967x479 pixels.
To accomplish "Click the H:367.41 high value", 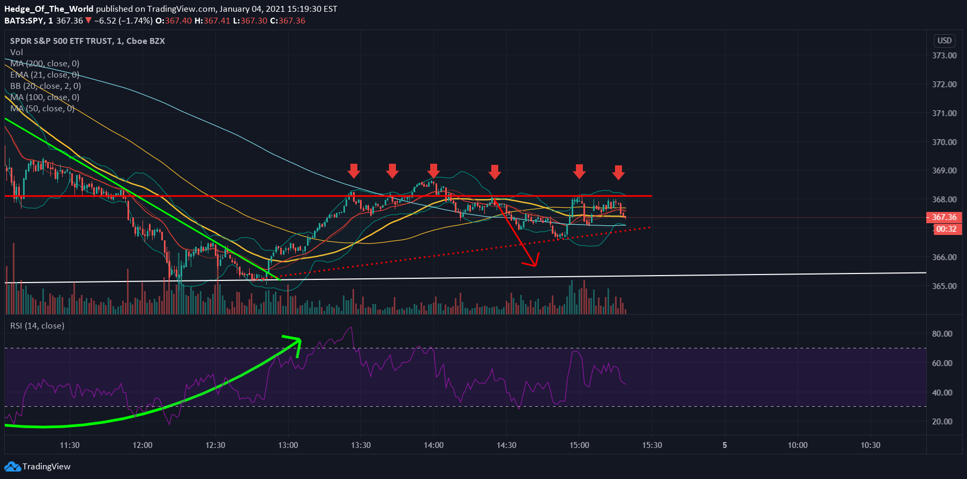I will coord(212,21).
